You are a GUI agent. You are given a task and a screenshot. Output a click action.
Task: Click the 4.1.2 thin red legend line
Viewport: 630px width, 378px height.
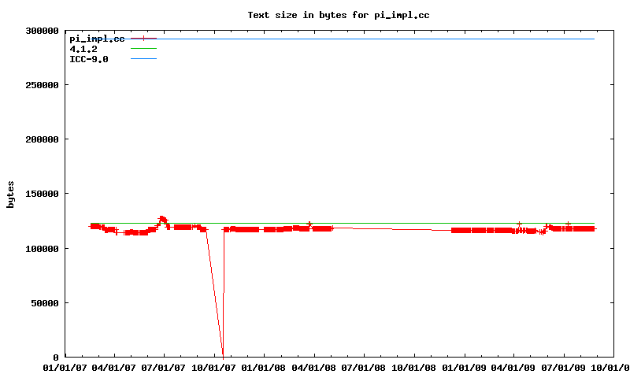pos(143,49)
